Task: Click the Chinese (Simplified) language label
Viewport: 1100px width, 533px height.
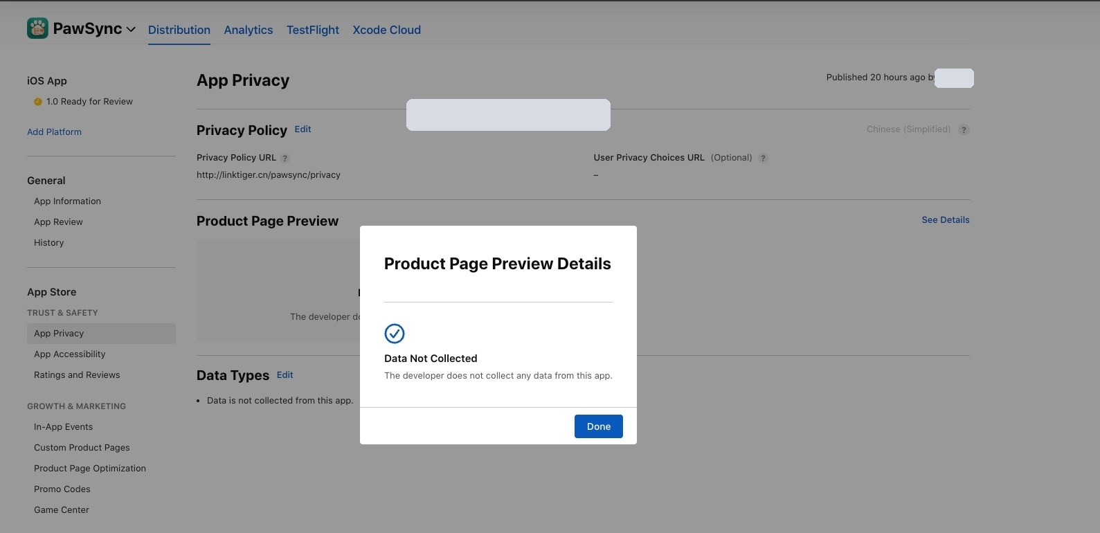Action: pos(908,129)
